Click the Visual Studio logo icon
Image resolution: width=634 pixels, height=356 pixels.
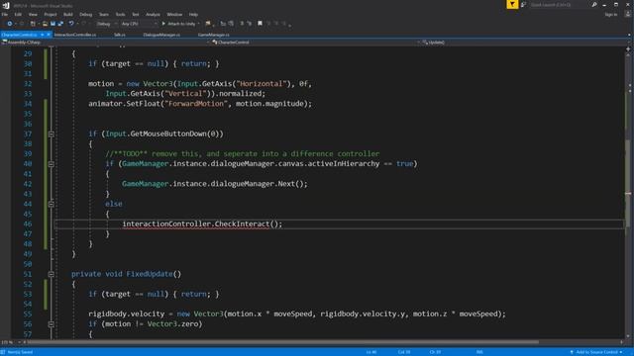click(6, 5)
